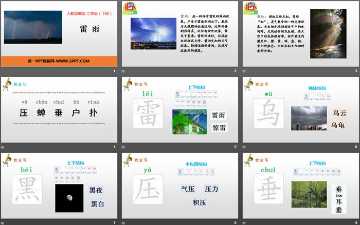Click the badge icon on the rainbow slide
This screenshot has width=360, height=225.
click(x=251, y=7)
